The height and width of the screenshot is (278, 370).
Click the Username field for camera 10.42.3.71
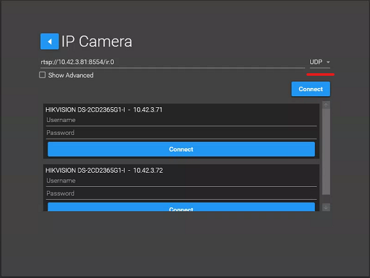coord(181,120)
